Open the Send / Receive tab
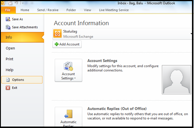This screenshot has height=128, width=194. (x=48, y=10)
